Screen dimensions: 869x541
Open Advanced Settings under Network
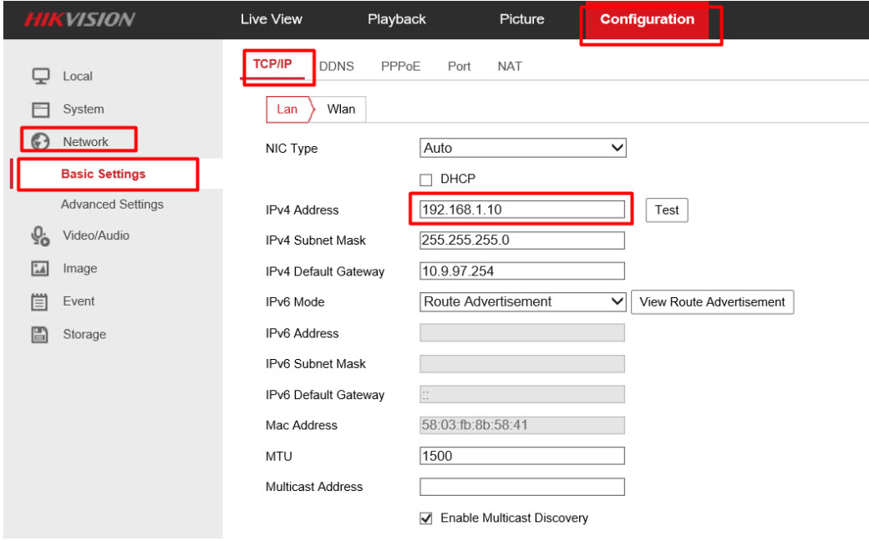(x=112, y=205)
